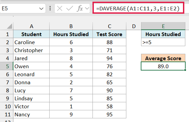
Task: Click the Cancel X icon in formula bar
Action: (x=60, y=9)
